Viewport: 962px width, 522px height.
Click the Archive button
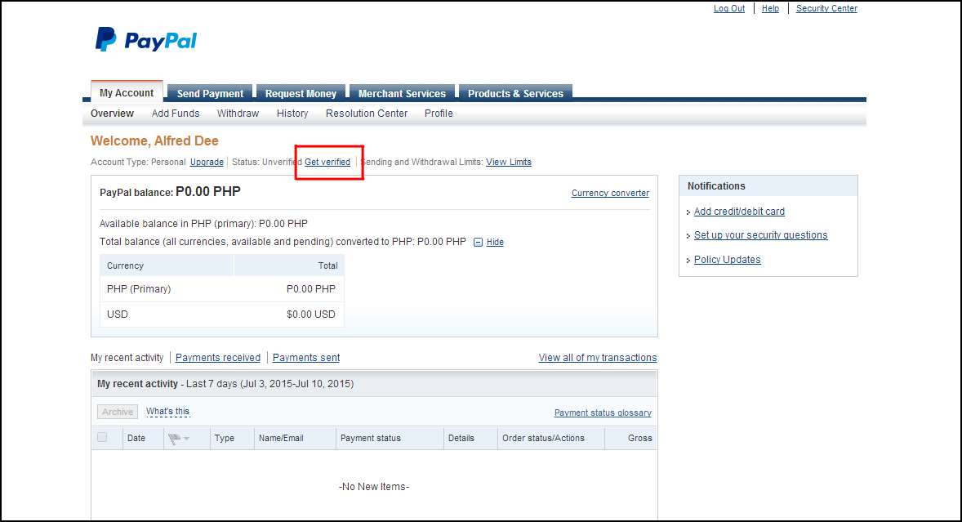[118, 413]
